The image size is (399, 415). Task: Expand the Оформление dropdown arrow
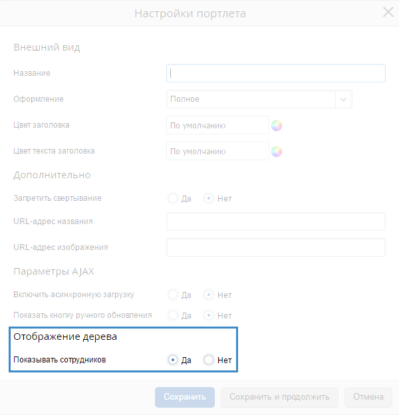click(x=344, y=99)
